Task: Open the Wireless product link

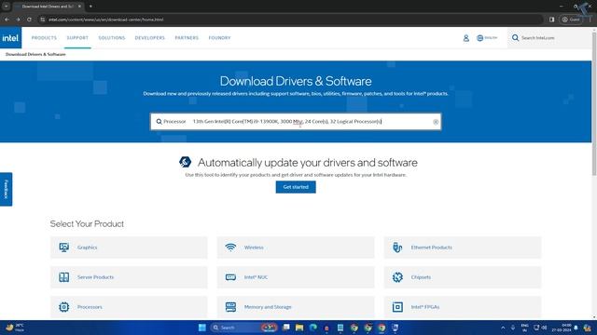Action: point(254,248)
